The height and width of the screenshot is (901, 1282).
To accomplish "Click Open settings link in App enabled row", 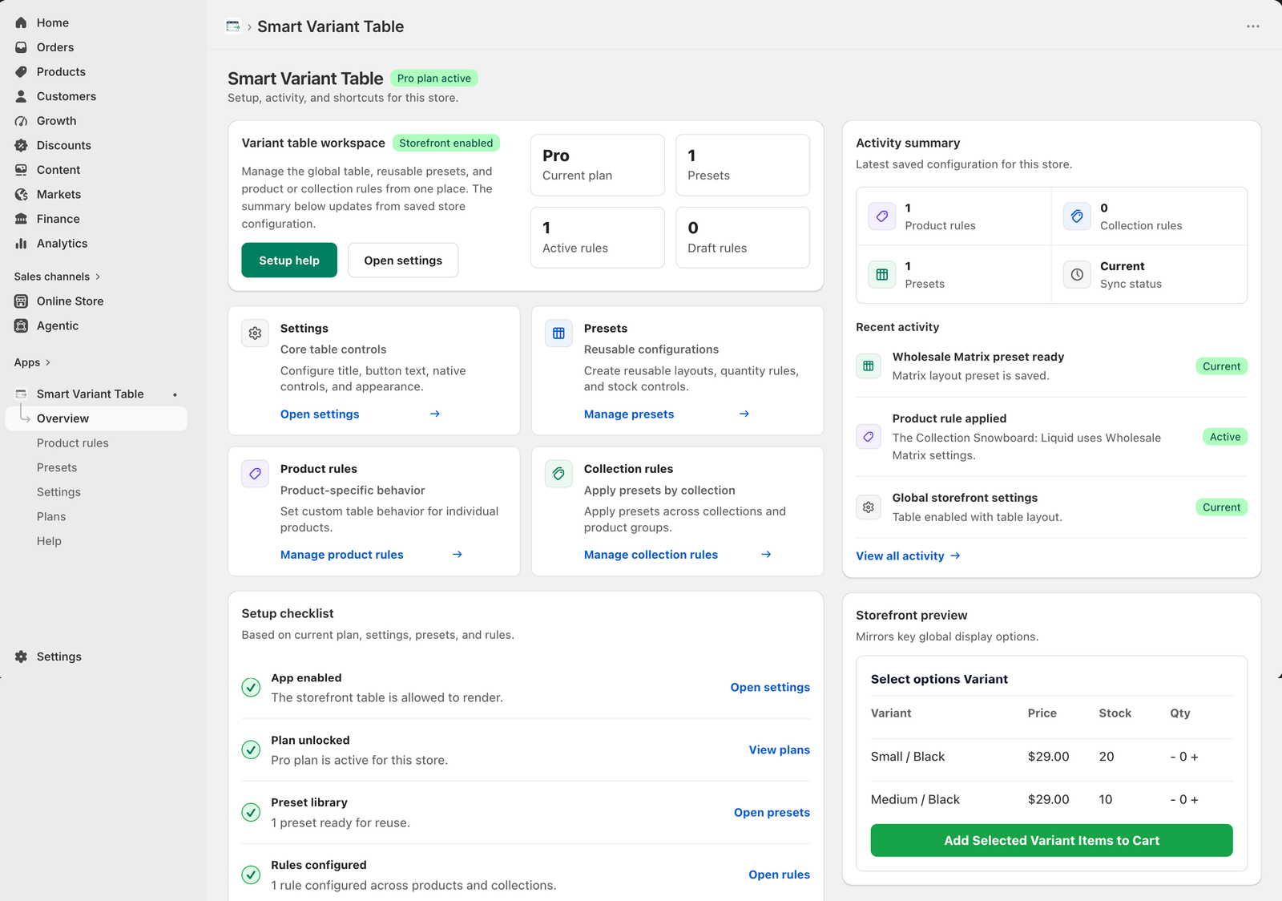I will pos(770,688).
